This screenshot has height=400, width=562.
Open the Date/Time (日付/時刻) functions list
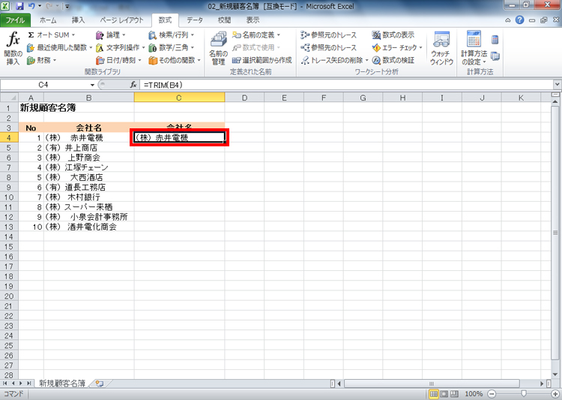coord(118,60)
